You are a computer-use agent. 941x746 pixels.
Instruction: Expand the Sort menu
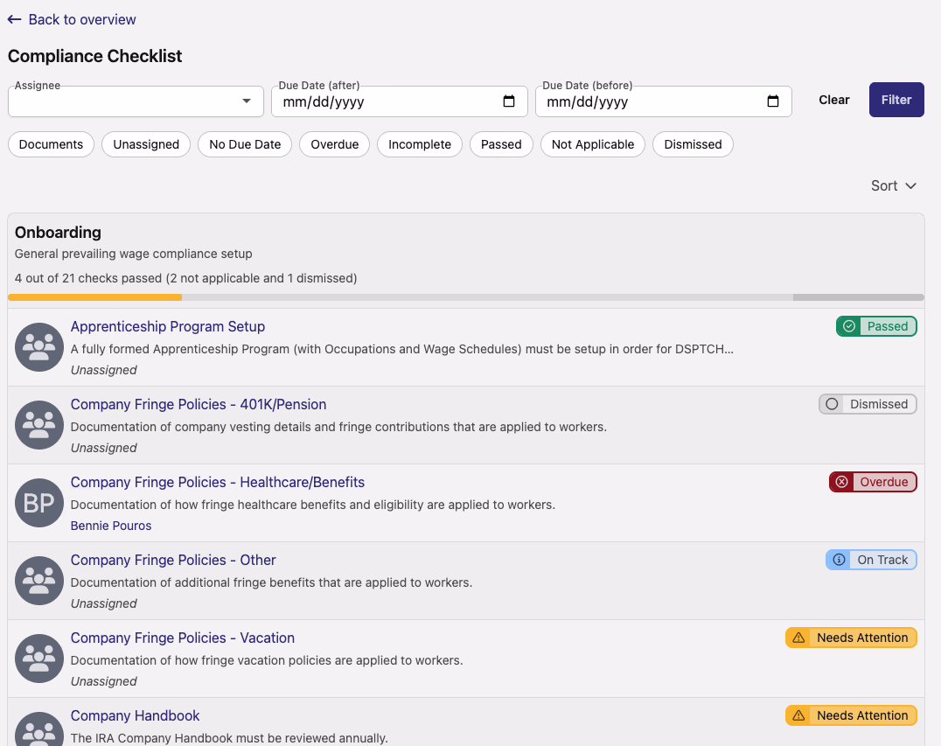pyautogui.click(x=894, y=186)
